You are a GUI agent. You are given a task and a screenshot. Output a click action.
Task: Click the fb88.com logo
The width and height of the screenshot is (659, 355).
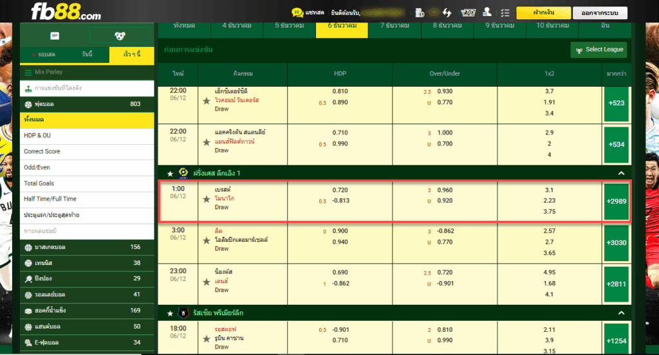click(66, 12)
